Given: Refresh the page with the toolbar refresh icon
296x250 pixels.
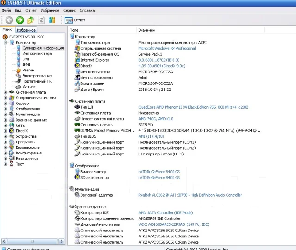Looking at the screenshot, I should [x=42, y=20].
